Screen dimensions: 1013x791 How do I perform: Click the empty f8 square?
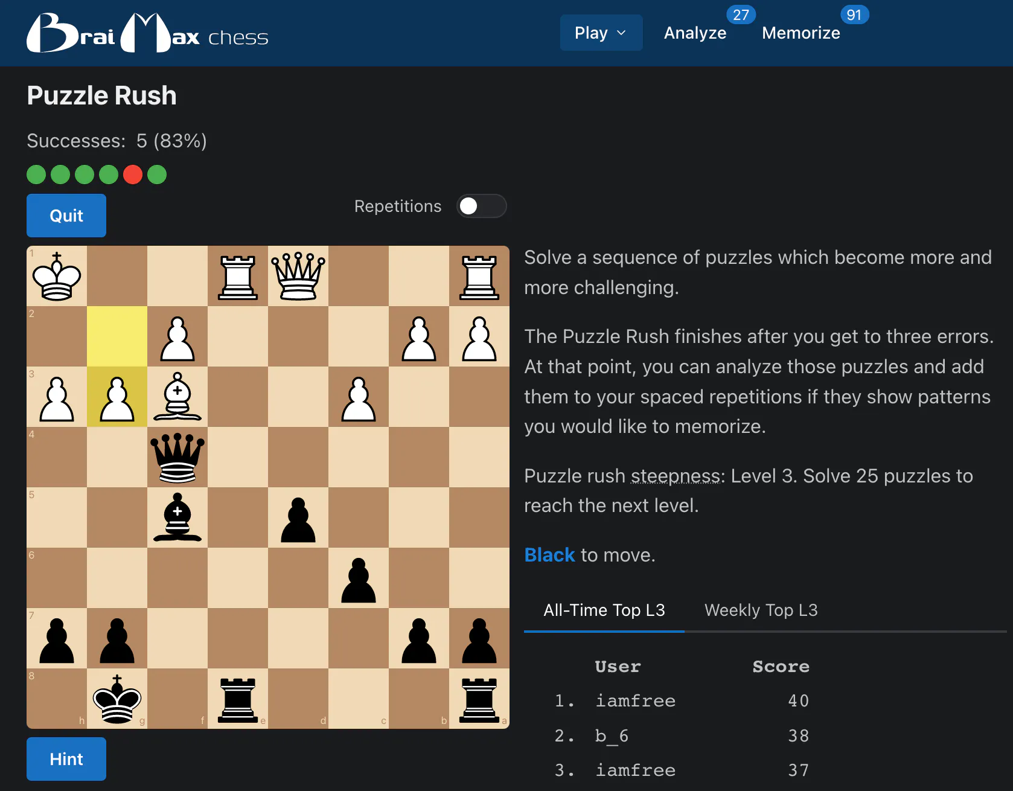177,699
